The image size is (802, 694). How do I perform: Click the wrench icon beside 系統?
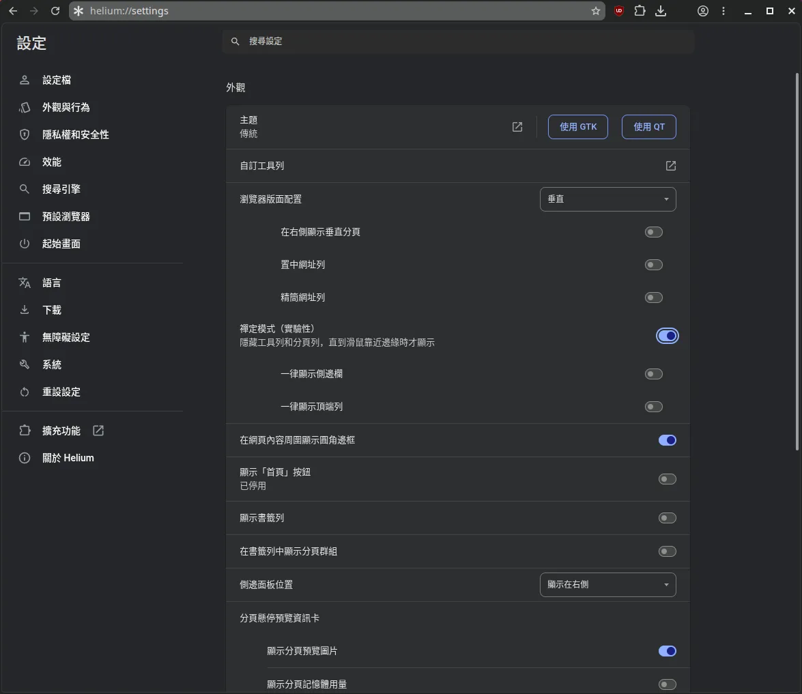click(25, 364)
